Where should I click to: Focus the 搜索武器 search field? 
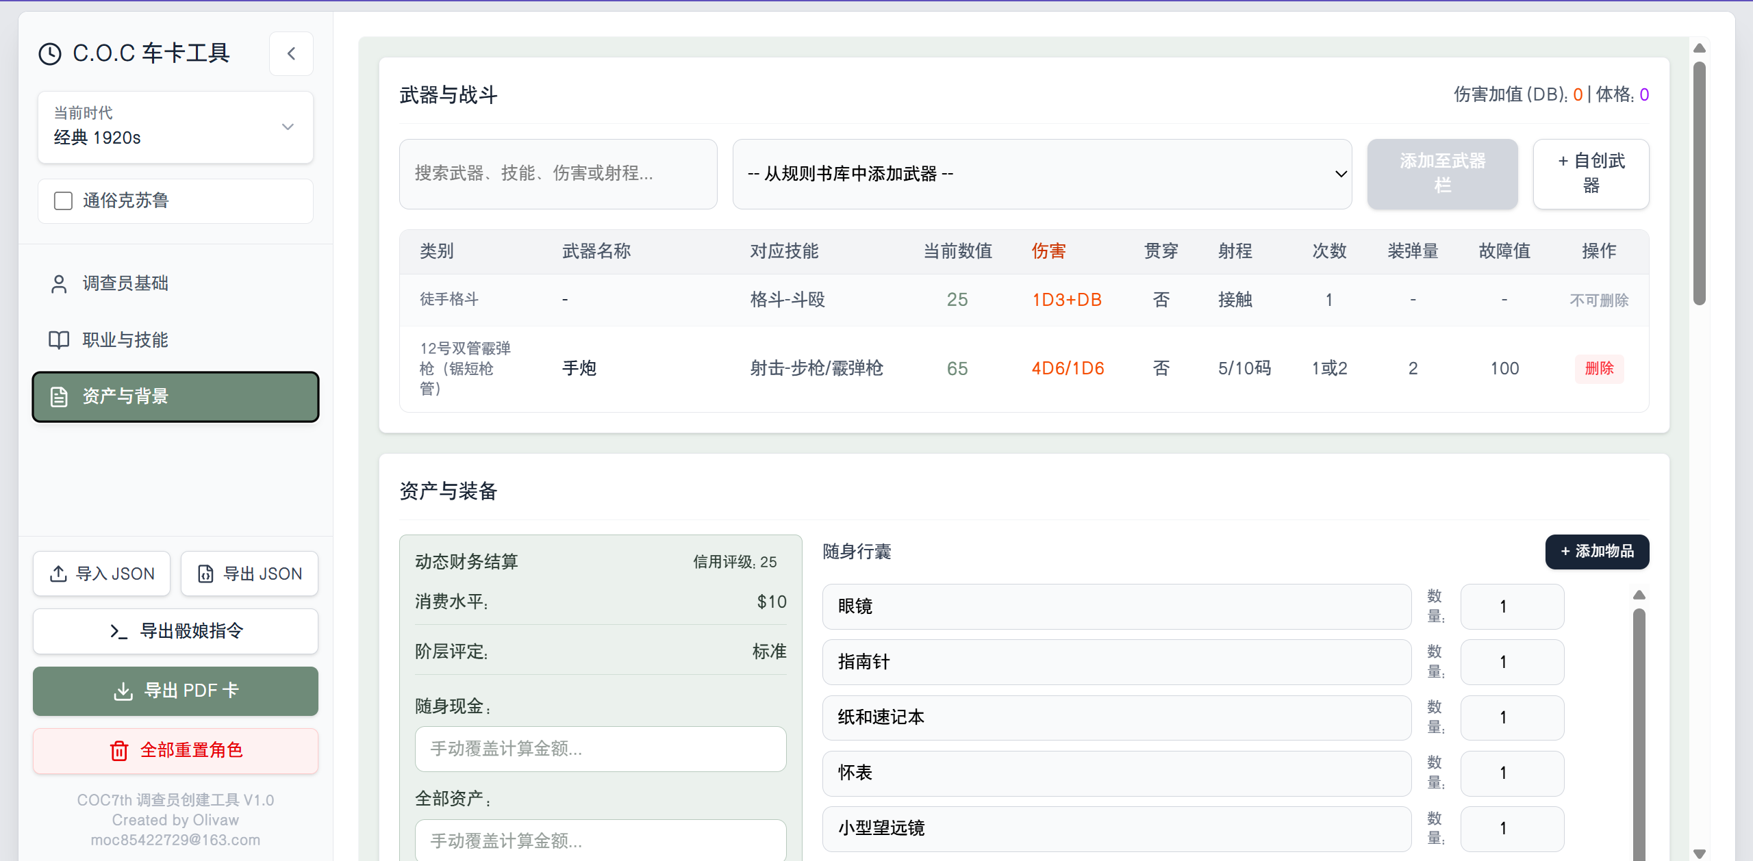(558, 174)
